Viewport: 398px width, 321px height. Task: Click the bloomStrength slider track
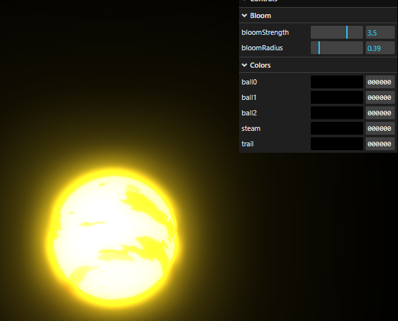point(337,32)
